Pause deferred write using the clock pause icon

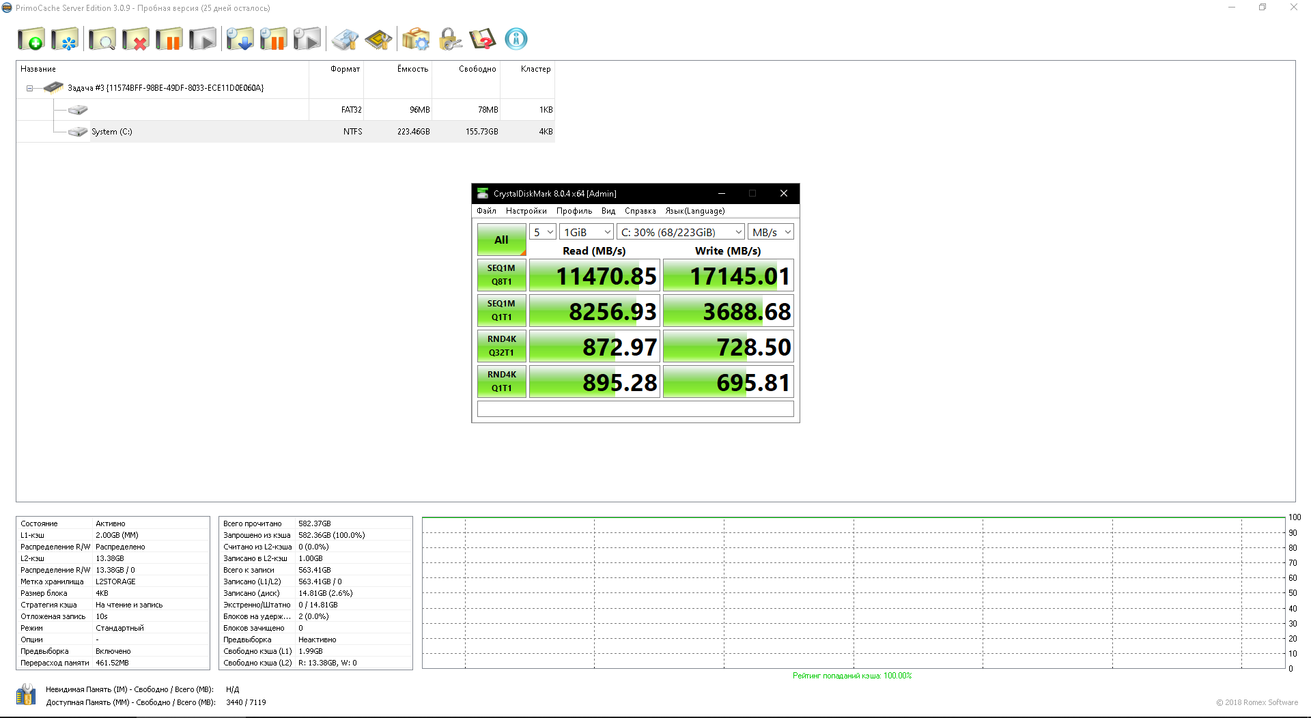(x=273, y=39)
